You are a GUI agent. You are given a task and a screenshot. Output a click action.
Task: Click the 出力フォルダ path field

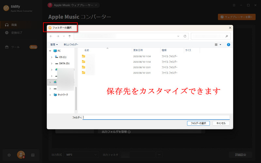[x=137, y=155]
